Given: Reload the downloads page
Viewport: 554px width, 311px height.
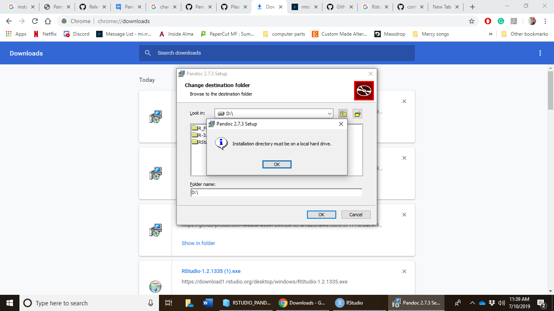Looking at the screenshot, I should pyautogui.click(x=35, y=21).
